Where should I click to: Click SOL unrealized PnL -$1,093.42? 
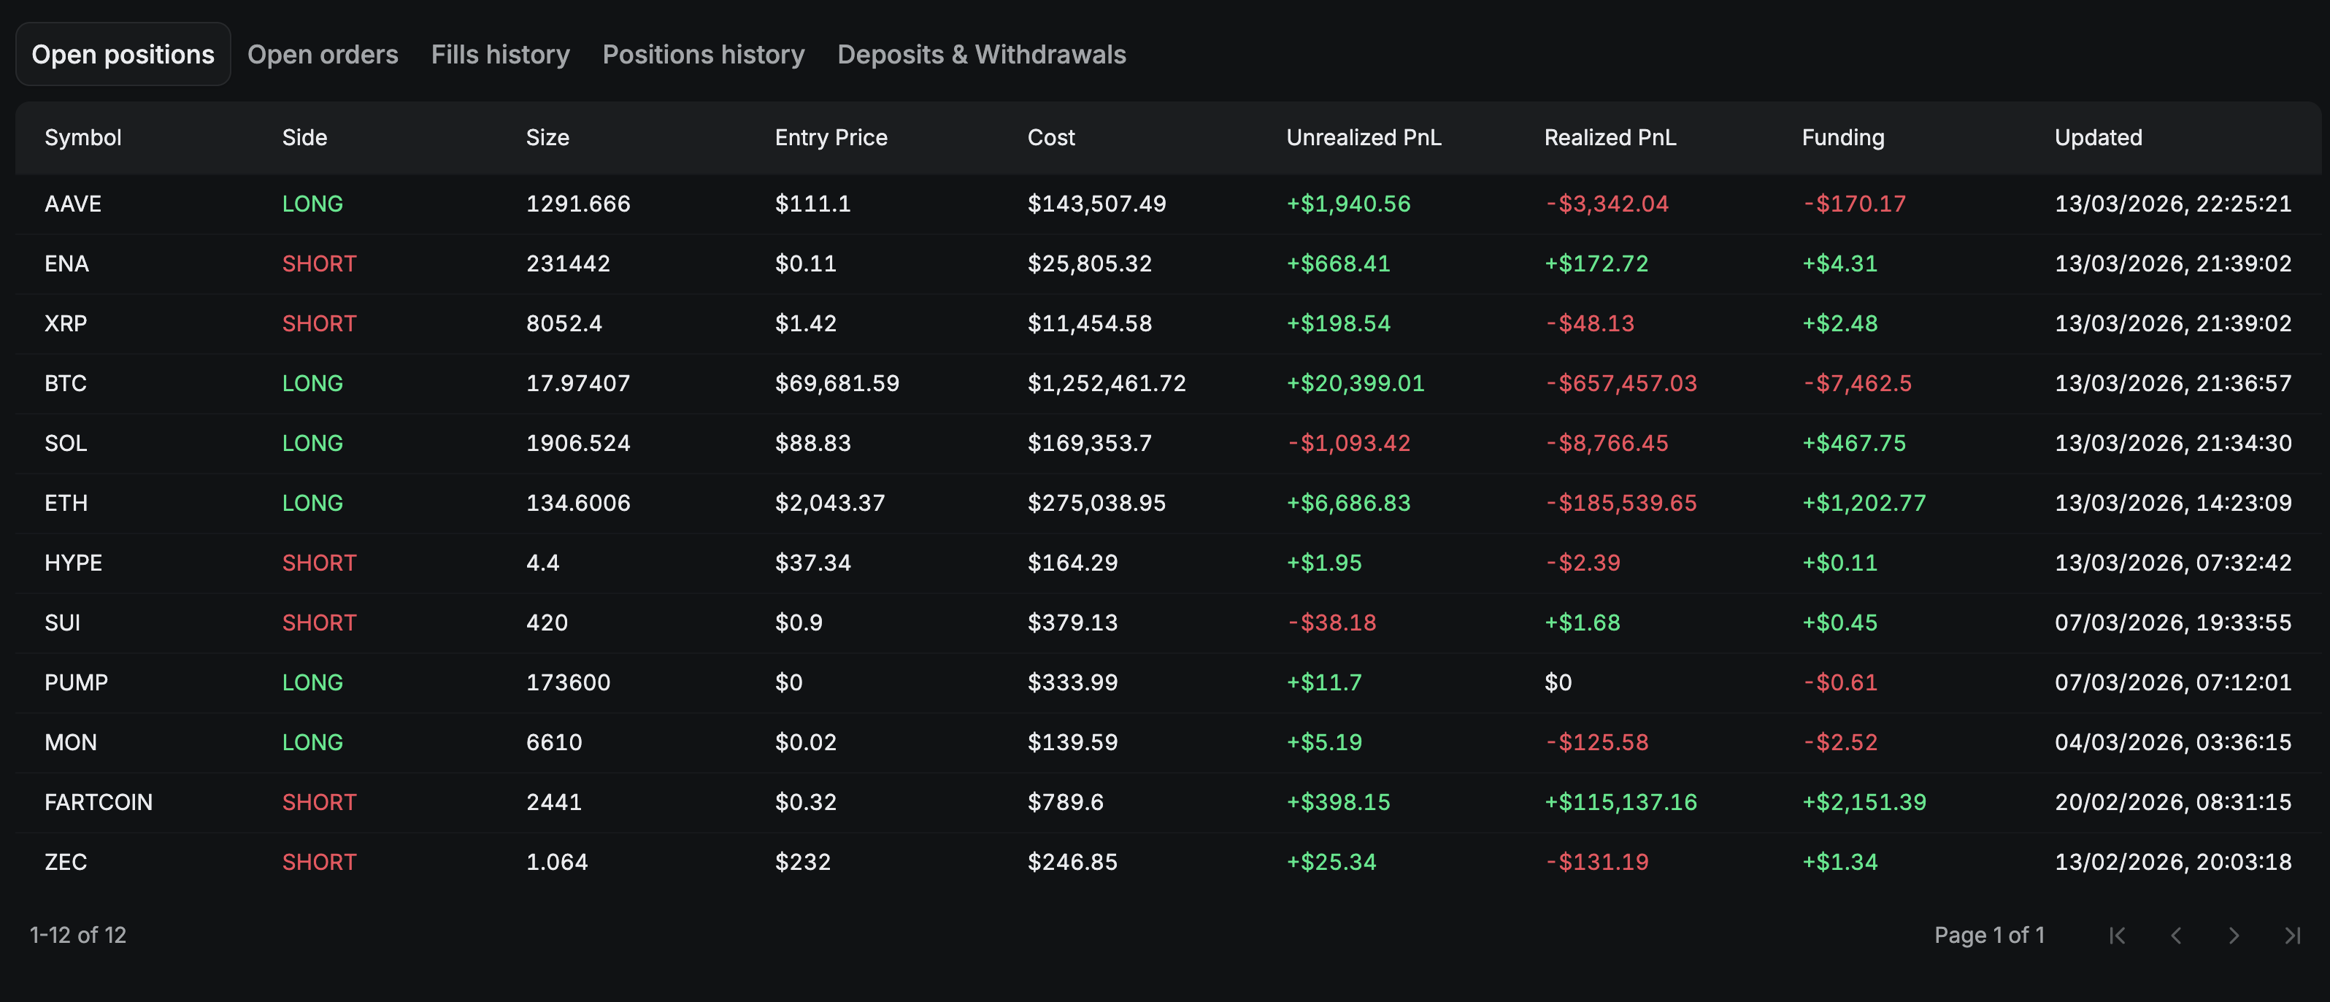pos(1349,443)
